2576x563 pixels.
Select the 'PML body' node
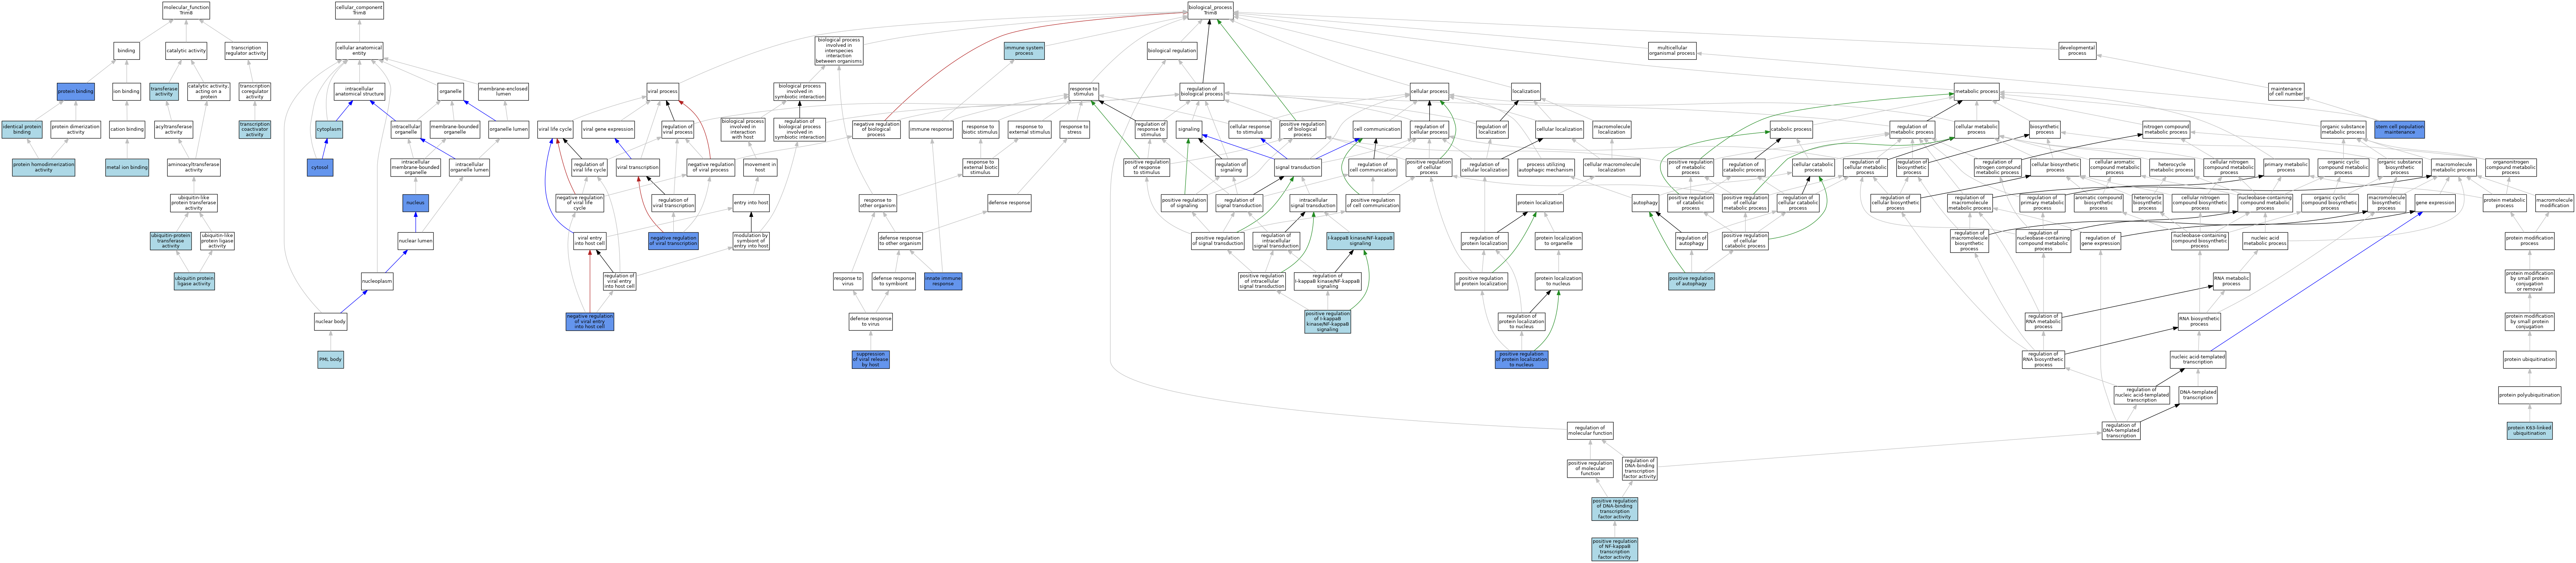[x=331, y=359]
